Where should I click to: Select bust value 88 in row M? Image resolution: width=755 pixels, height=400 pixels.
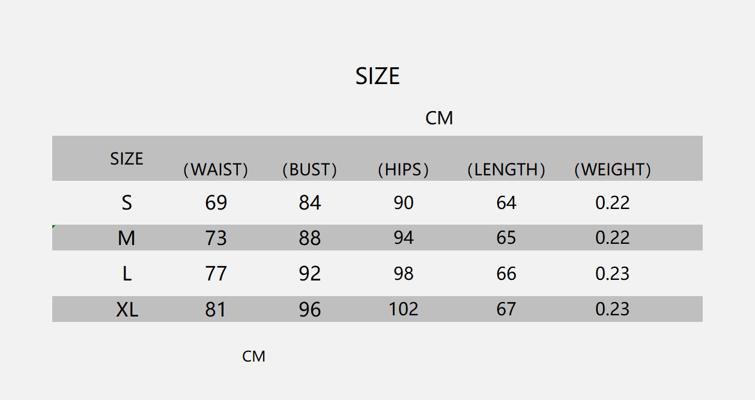coord(310,238)
